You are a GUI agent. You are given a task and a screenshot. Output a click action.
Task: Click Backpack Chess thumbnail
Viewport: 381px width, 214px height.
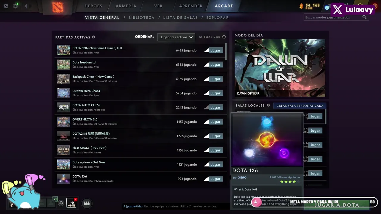(x=63, y=79)
